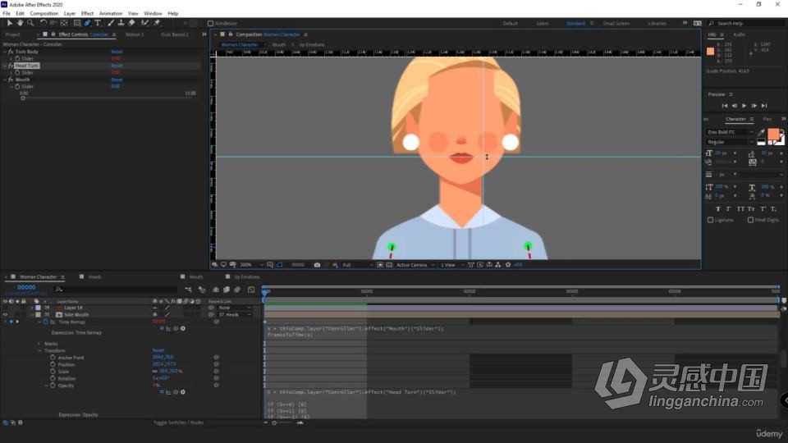Switch to the Heads timeline tab
Viewport: 788px width, 443px height.
(94, 276)
